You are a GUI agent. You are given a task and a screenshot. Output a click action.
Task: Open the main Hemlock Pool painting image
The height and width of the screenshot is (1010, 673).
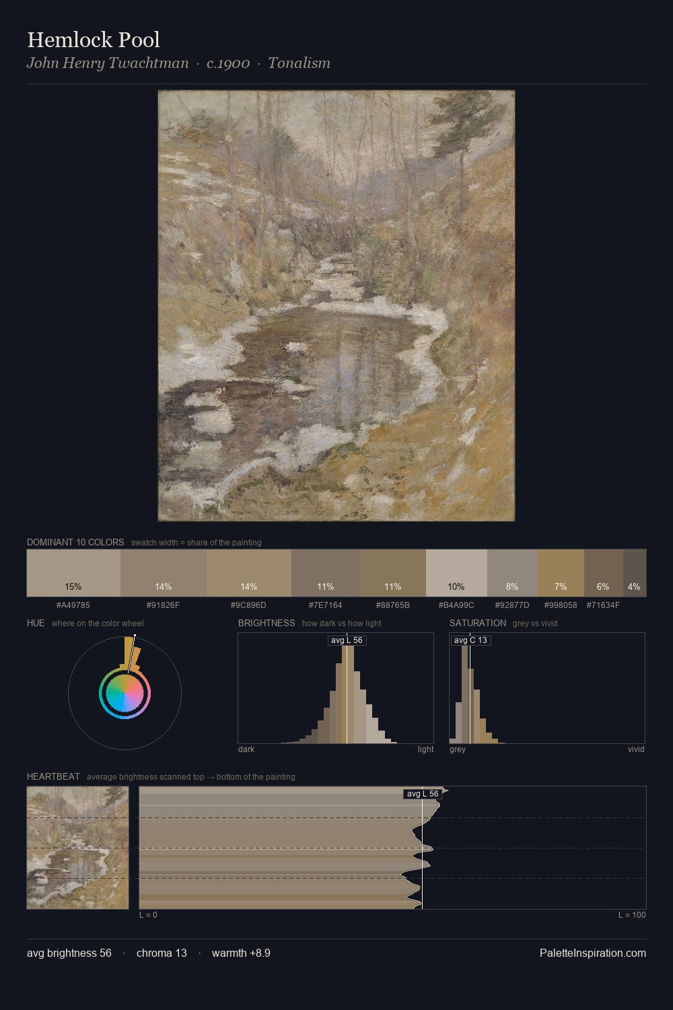pyautogui.click(x=336, y=306)
